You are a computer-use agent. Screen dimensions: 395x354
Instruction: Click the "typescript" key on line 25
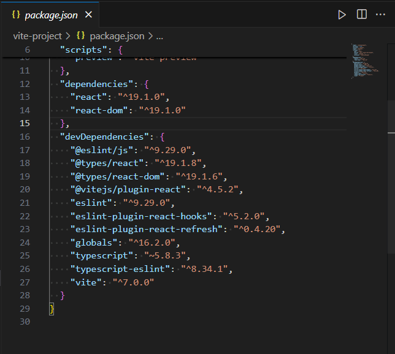tap(102, 255)
